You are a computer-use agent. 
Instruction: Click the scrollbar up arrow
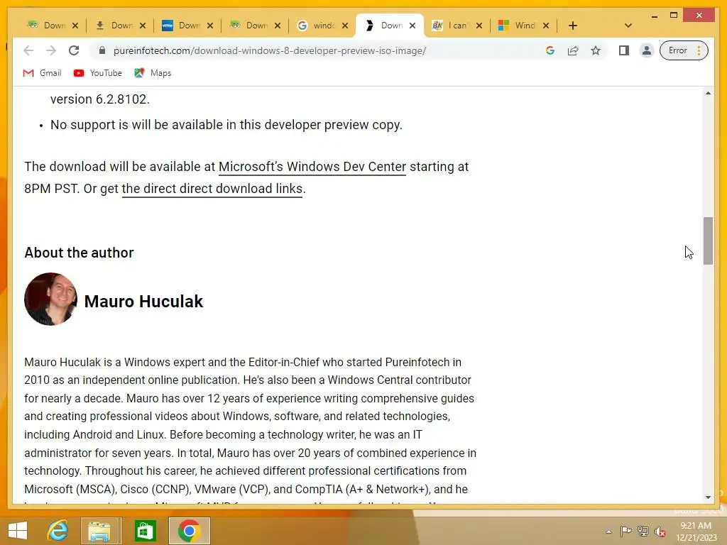708,93
